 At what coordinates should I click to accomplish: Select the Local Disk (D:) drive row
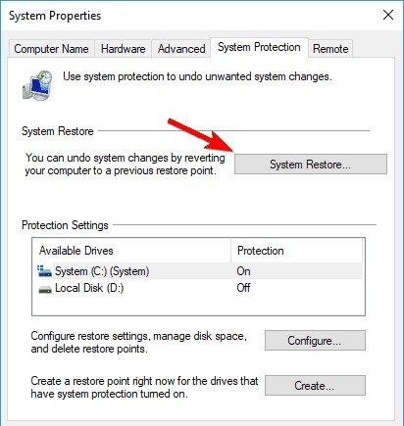click(199, 288)
